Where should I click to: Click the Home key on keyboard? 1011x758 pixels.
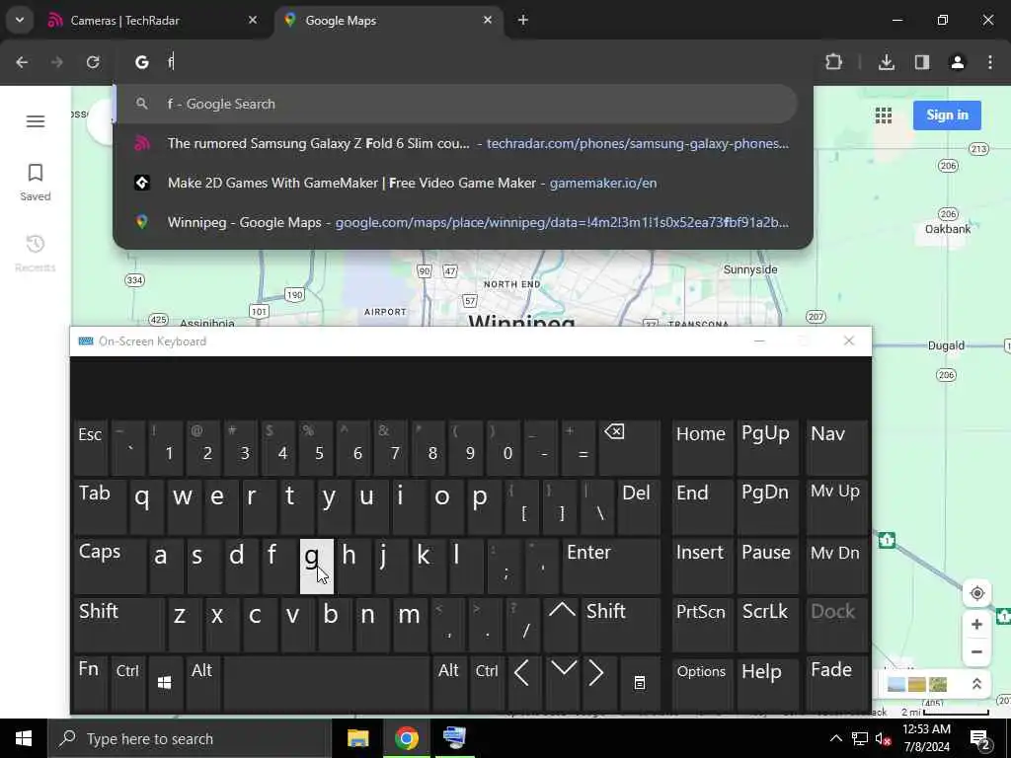pyautogui.click(x=702, y=447)
